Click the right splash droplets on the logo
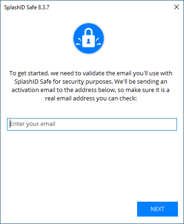The width and height of the screenshot is (184, 224). tap(99, 42)
